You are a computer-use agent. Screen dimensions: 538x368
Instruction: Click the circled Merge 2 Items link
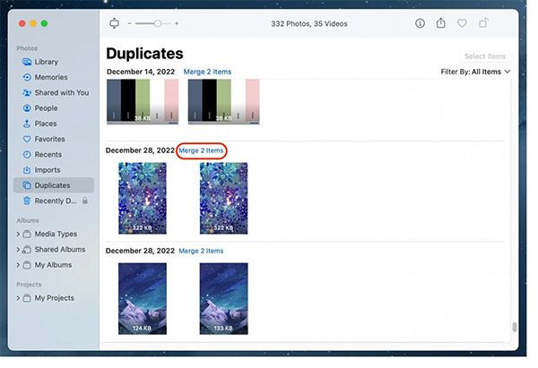(201, 150)
